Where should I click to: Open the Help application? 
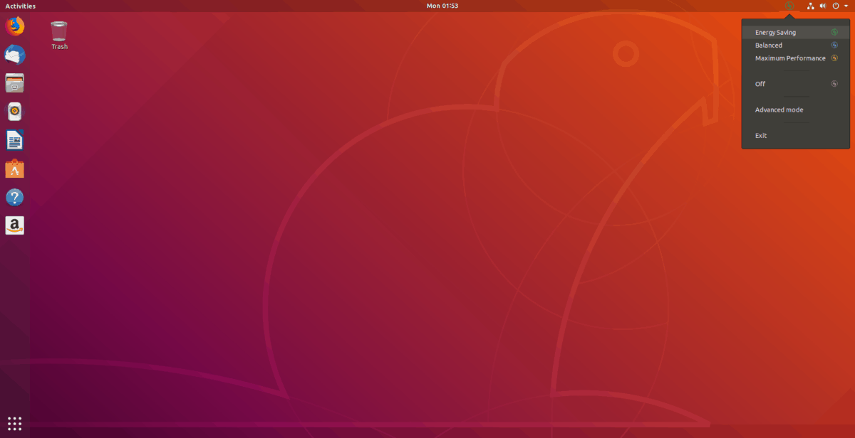tap(14, 197)
